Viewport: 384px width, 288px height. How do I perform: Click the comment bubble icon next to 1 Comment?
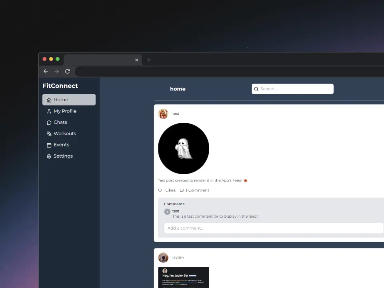[182, 190]
